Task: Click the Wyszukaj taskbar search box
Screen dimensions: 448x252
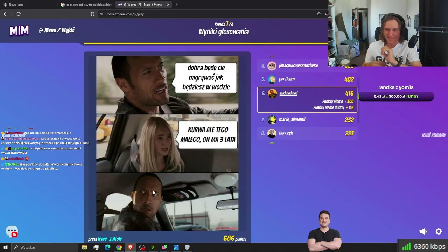Action: coord(44,247)
